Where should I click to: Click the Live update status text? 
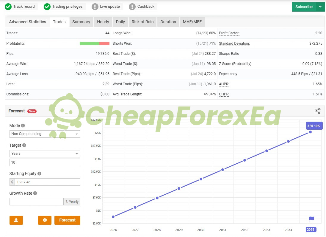(110, 7)
